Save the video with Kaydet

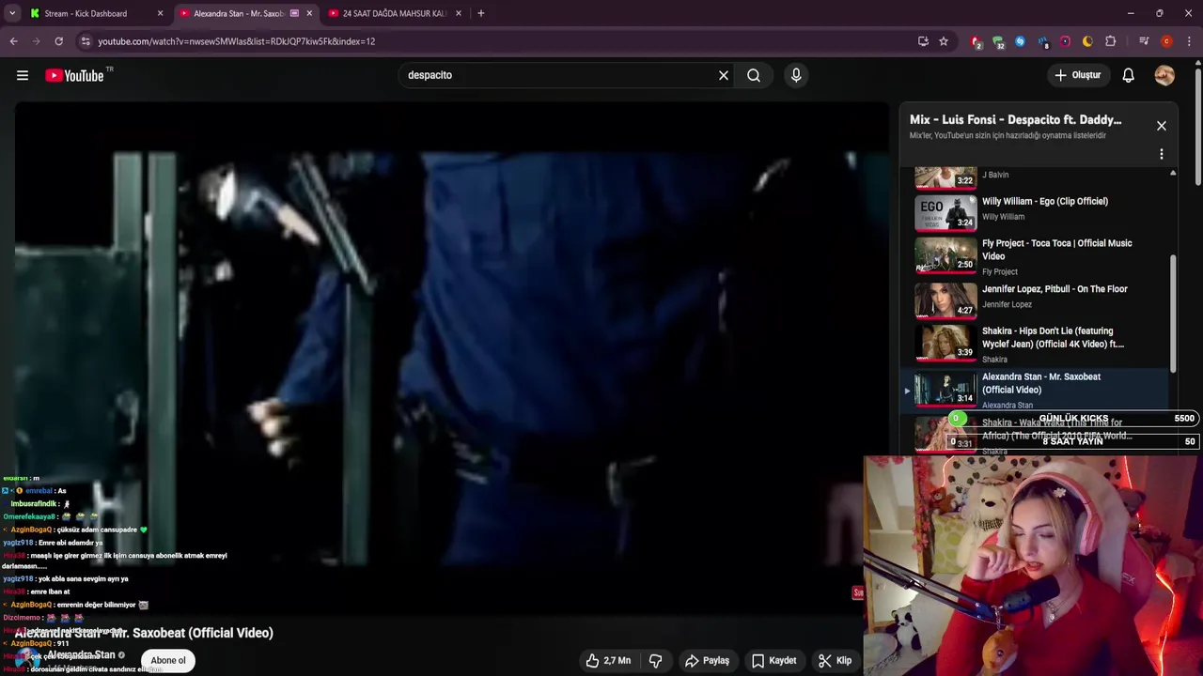pyautogui.click(x=773, y=660)
